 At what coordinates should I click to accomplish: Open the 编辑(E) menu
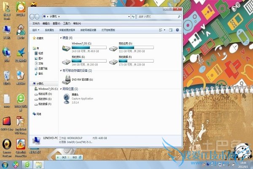pyautogui.click(x=46, y=24)
